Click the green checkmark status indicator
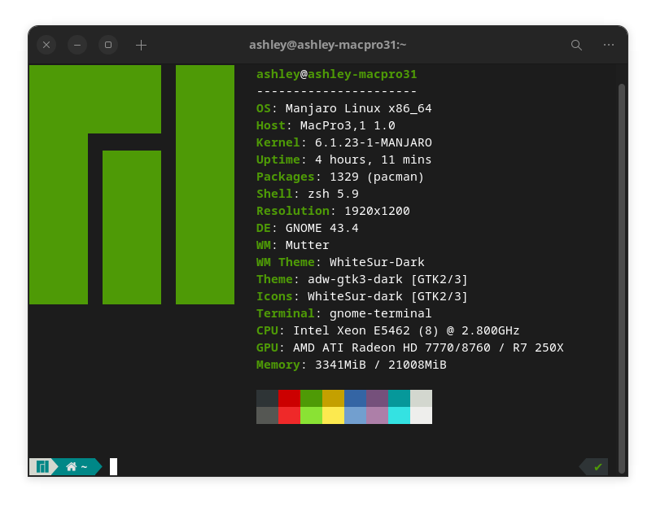This screenshot has width=656, height=507. 598,467
